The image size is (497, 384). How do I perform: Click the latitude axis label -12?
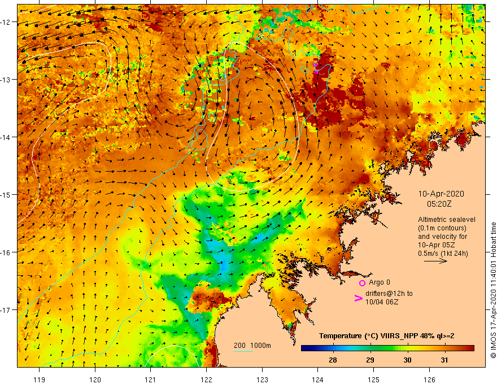6,22
